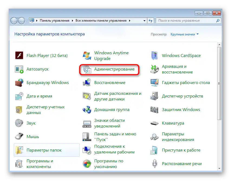Click the Программы по умолчанию icon
Image resolution: width=231 pixels, height=181 pixels.
coord(87,164)
